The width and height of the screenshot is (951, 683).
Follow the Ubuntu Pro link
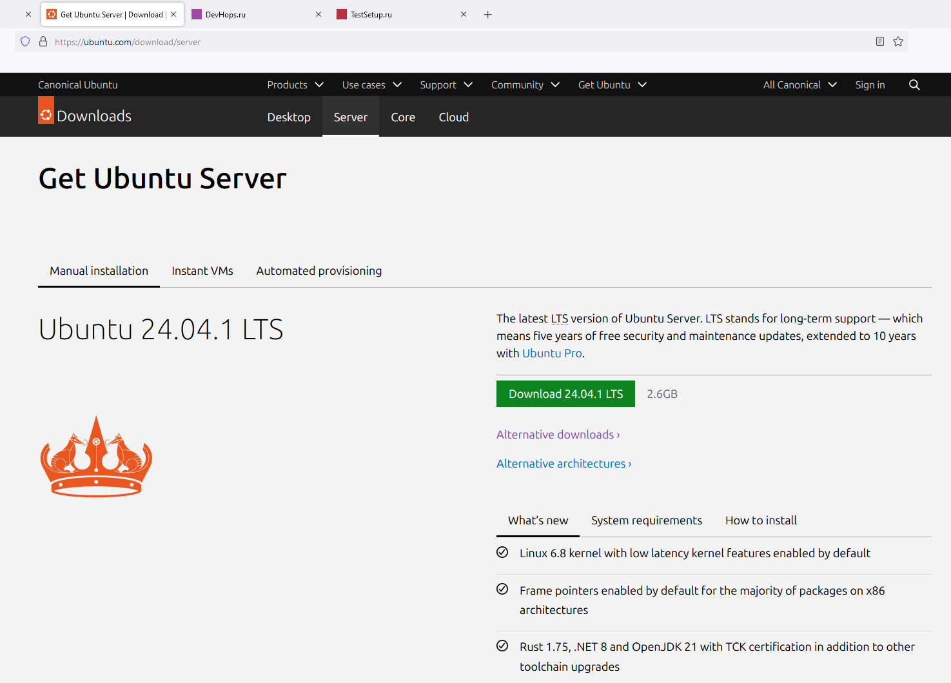[552, 353]
